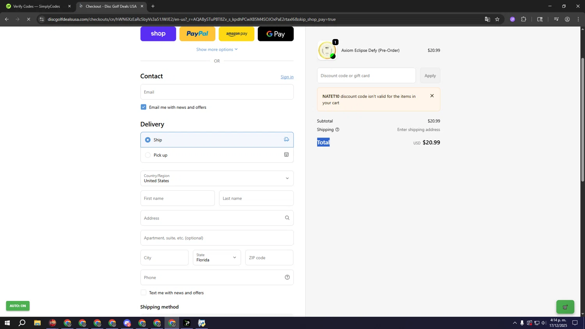Open the purple extension icon in toolbar
Viewport: 585px width, 329px height.
512,19
